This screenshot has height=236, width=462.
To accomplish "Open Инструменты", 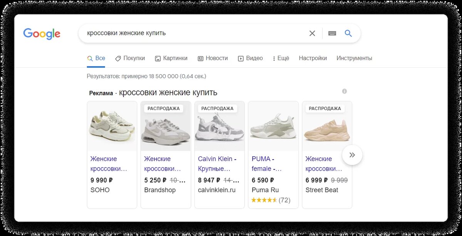I will tap(354, 58).
